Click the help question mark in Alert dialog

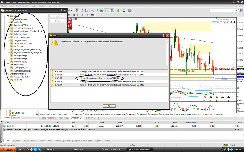164,35
